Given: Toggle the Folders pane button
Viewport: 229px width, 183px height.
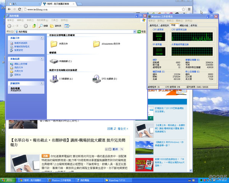Looking at the screenshot, I should coord(56,26).
